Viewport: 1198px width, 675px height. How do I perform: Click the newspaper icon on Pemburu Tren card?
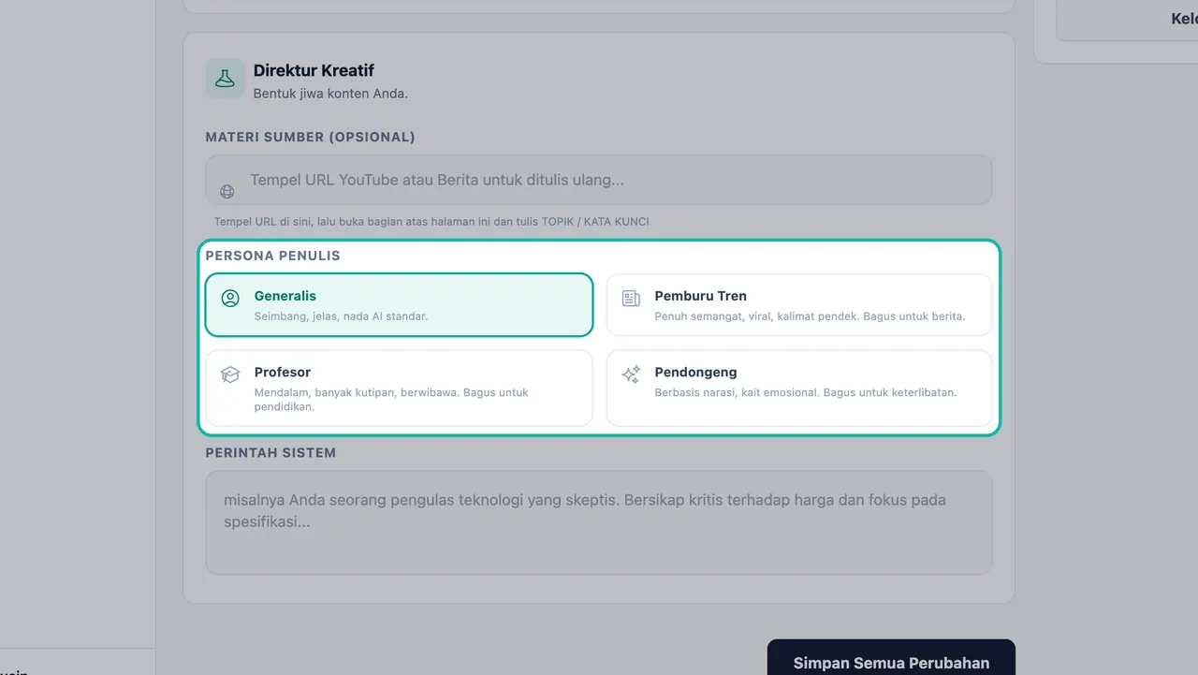point(631,299)
